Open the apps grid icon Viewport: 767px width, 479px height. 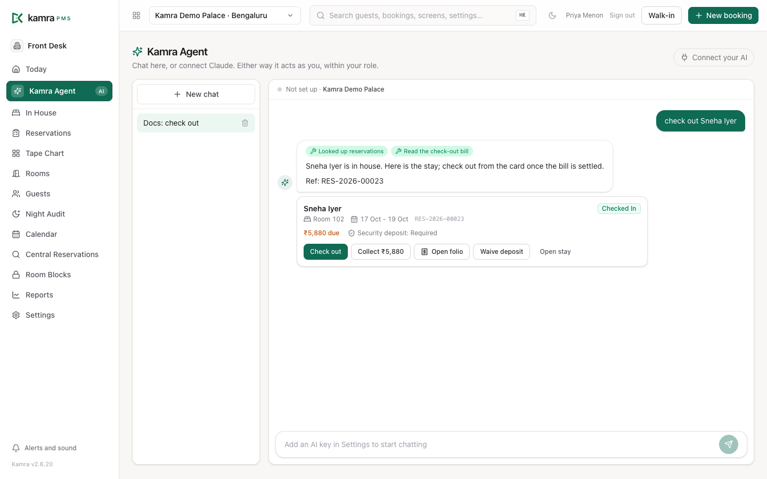click(x=136, y=15)
